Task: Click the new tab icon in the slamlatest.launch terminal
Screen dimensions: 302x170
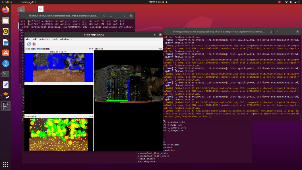Action: 167,31
